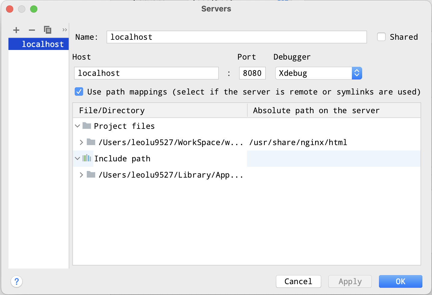Enable the Shared checkbox
The height and width of the screenshot is (295, 432).
pos(381,37)
